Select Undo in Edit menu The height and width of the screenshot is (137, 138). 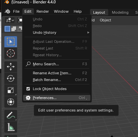(57, 19)
